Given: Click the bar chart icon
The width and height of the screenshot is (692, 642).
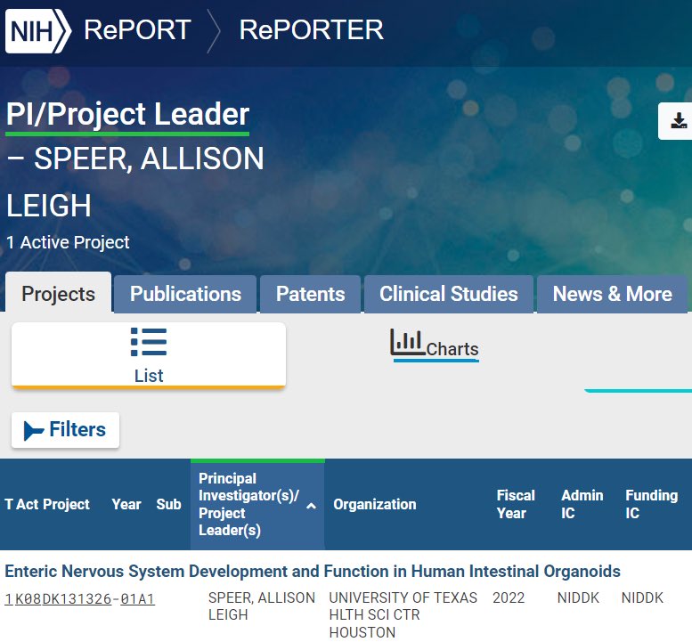Looking at the screenshot, I should point(407,343).
